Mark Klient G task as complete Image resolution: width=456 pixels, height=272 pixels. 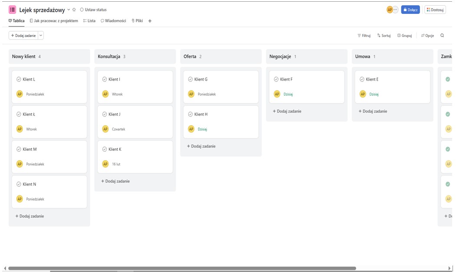click(190, 79)
